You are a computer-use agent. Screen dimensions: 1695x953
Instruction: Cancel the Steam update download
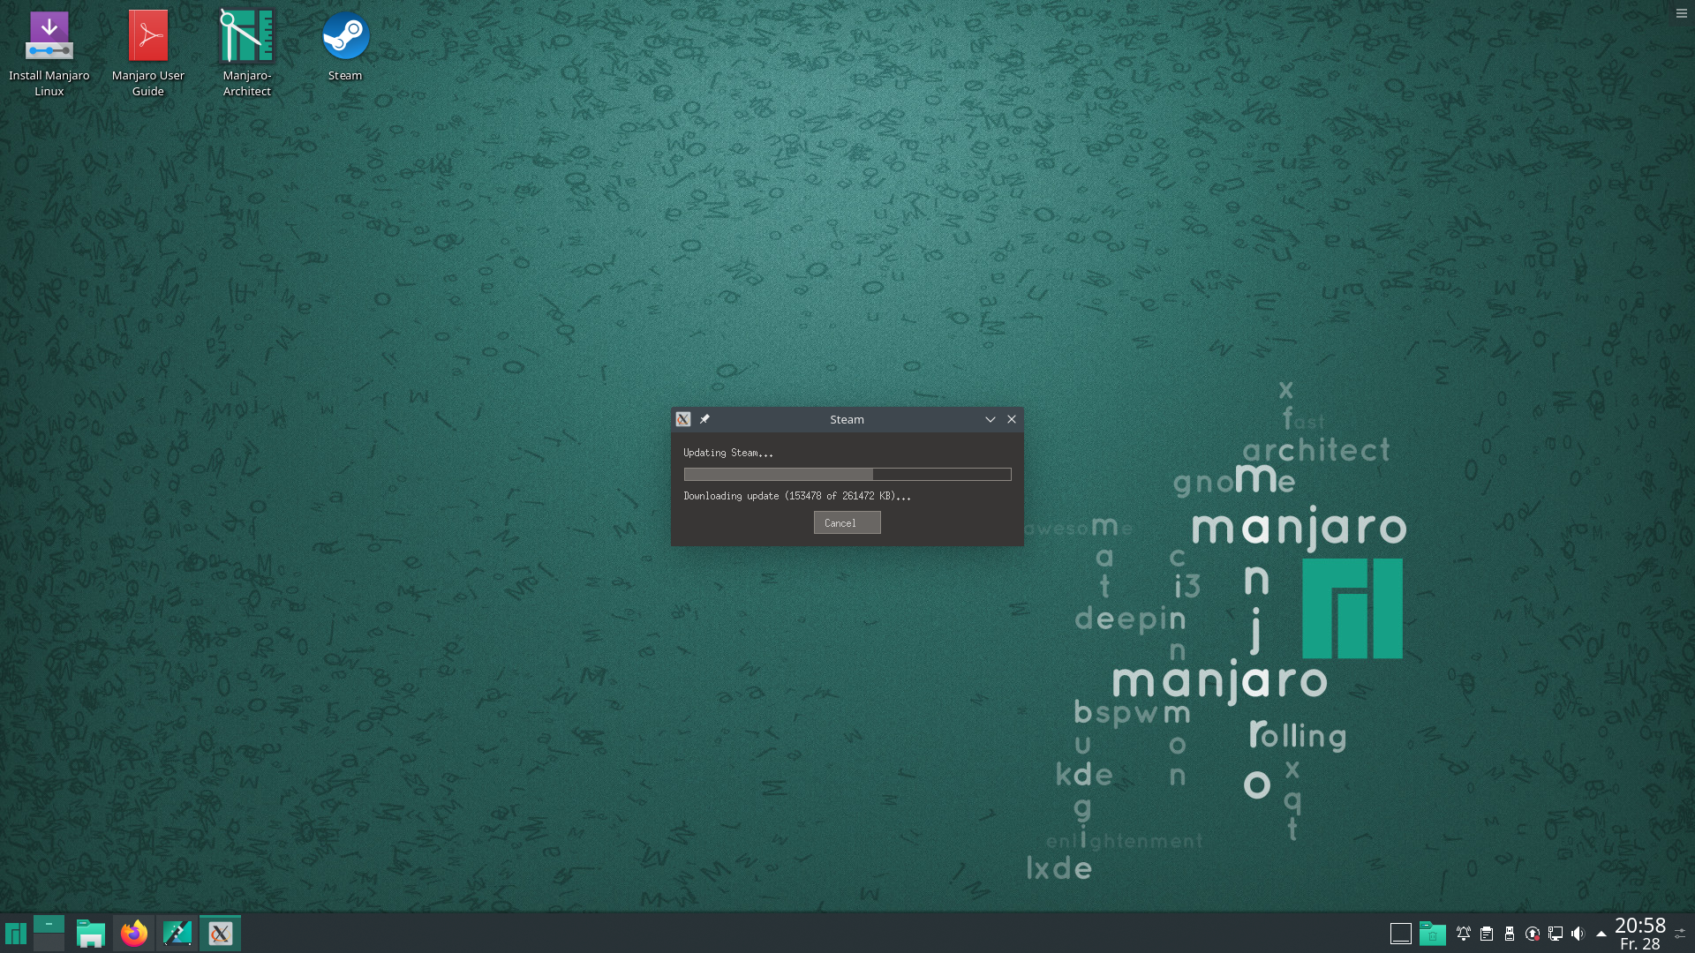pyautogui.click(x=847, y=522)
